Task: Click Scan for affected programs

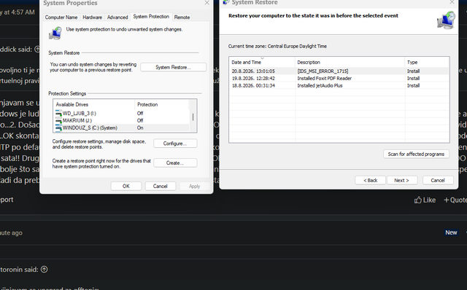Action: 416,154
